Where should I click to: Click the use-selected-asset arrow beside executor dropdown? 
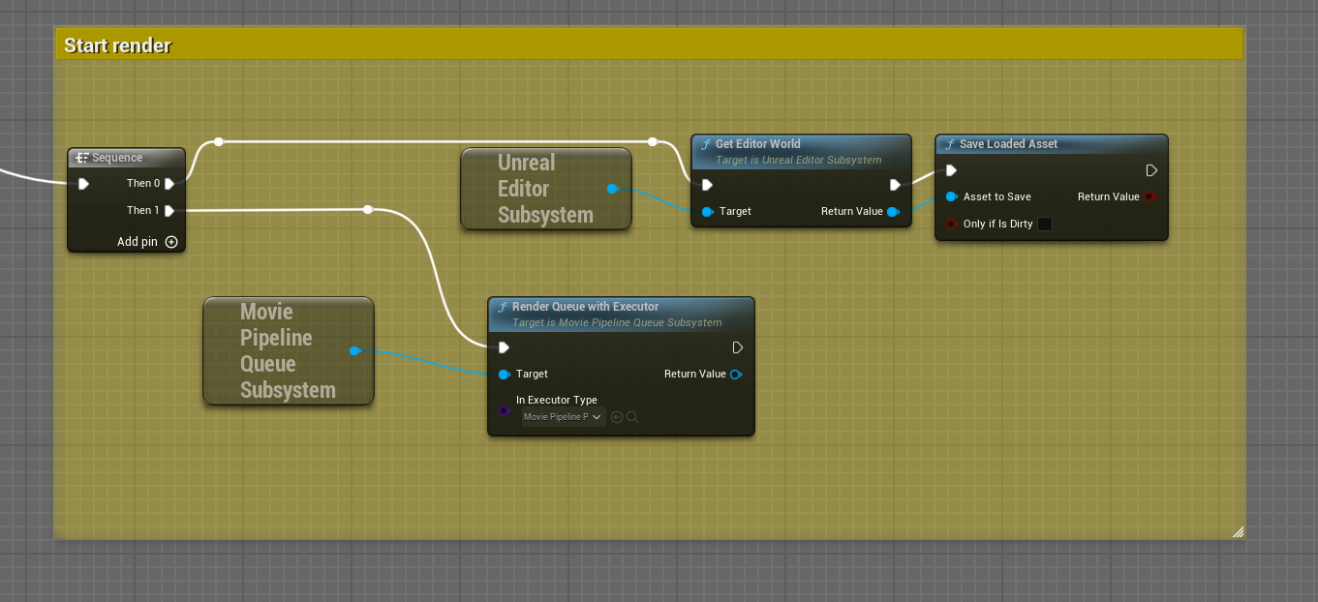click(x=617, y=417)
